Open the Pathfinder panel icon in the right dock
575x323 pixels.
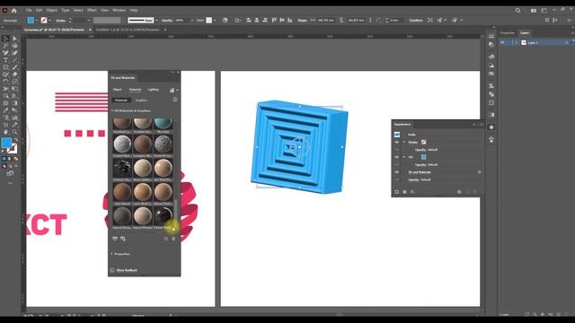(x=491, y=94)
